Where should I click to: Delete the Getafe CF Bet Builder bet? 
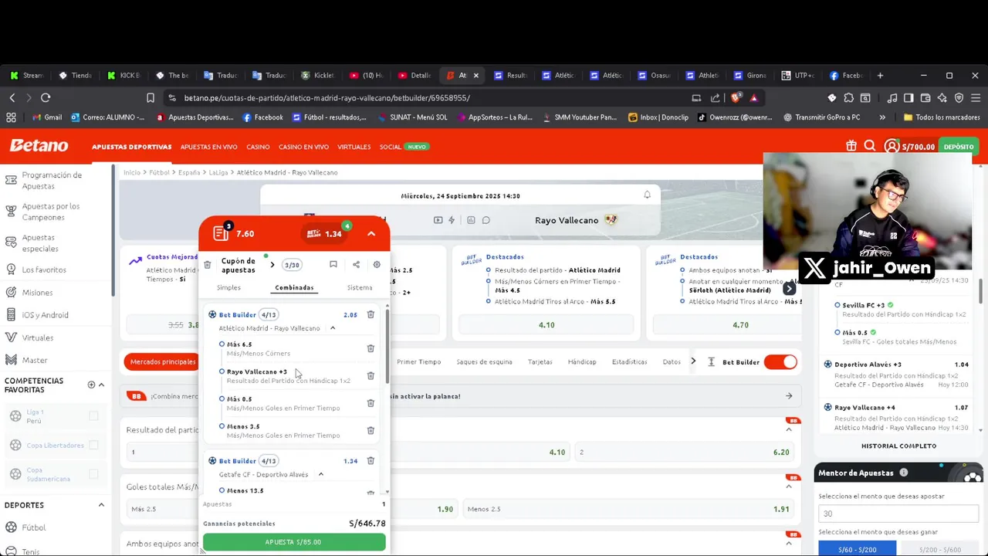370,461
